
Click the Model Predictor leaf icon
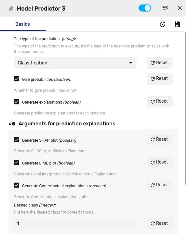point(11,9)
